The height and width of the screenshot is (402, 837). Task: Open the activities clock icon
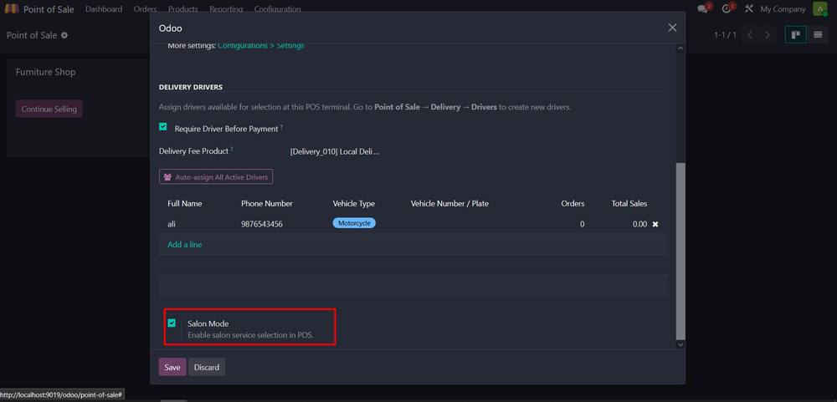pyautogui.click(x=727, y=9)
